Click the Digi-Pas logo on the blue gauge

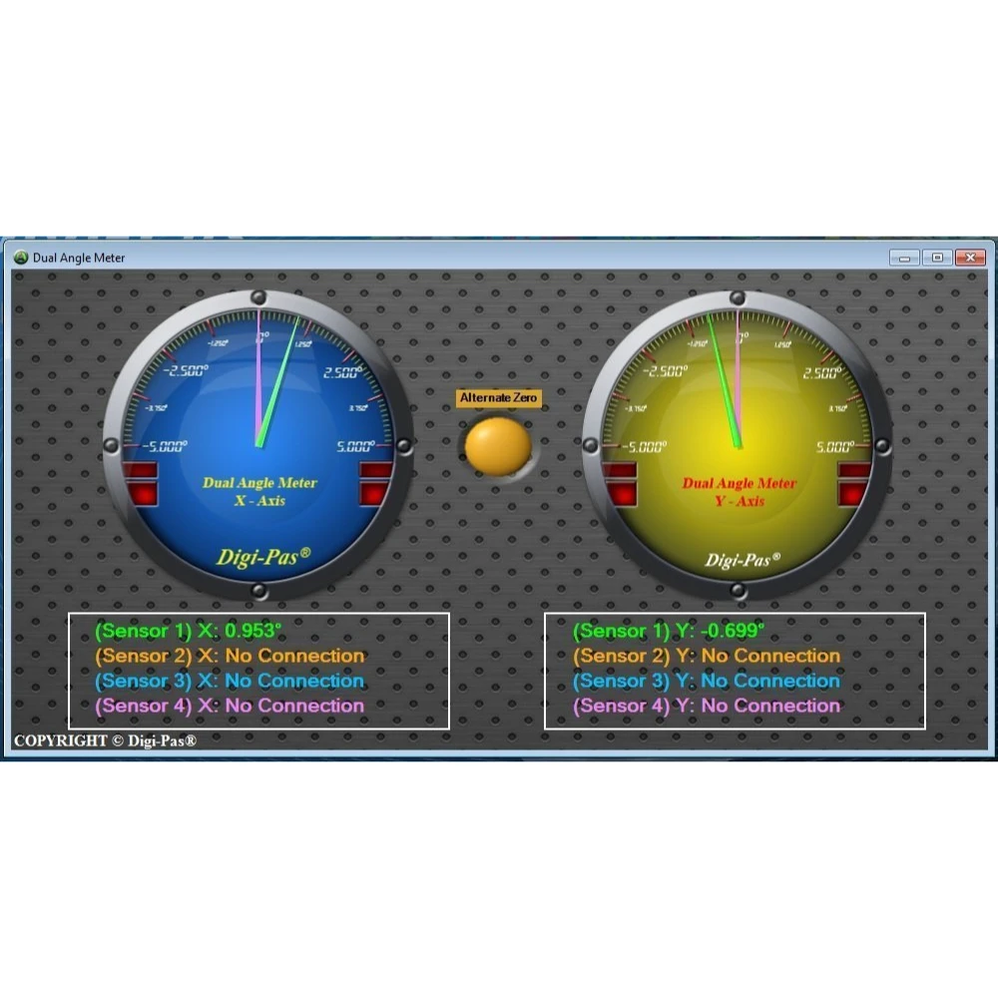pyautogui.click(x=263, y=557)
